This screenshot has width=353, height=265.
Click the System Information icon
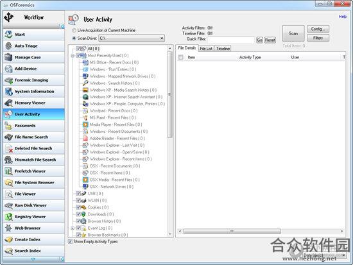(x=8, y=91)
